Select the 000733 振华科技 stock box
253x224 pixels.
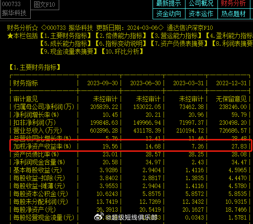(15, 9)
